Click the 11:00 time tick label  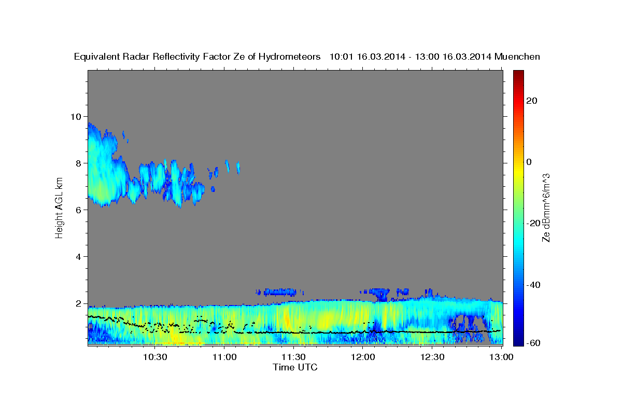pyautogui.click(x=224, y=357)
